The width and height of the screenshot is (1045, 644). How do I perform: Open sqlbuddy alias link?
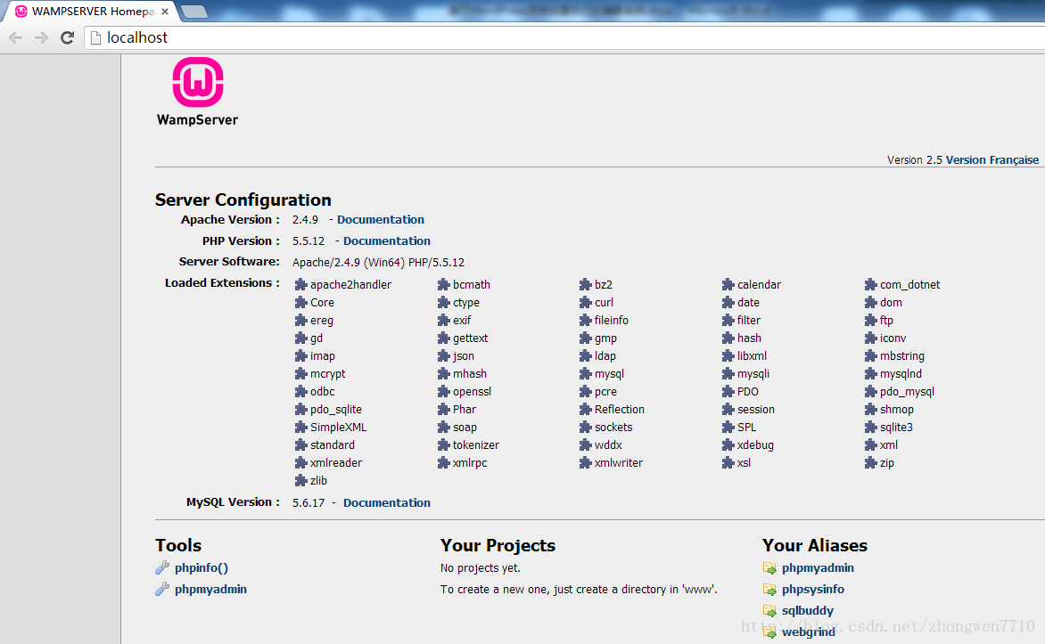click(x=808, y=611)
